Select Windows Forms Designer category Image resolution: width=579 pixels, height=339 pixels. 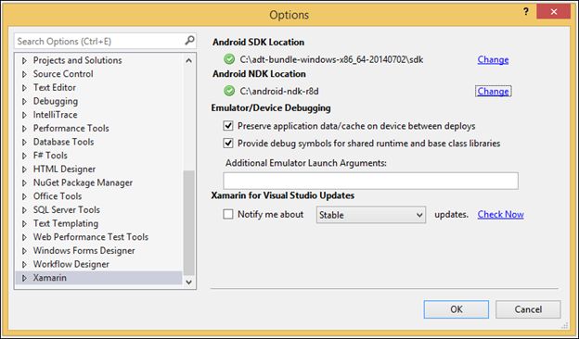84,251
